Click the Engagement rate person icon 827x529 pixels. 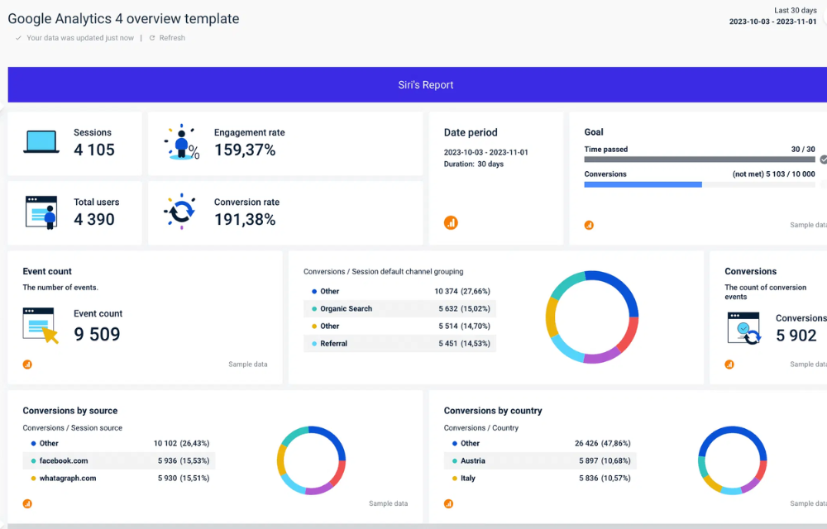coord(181,142)
